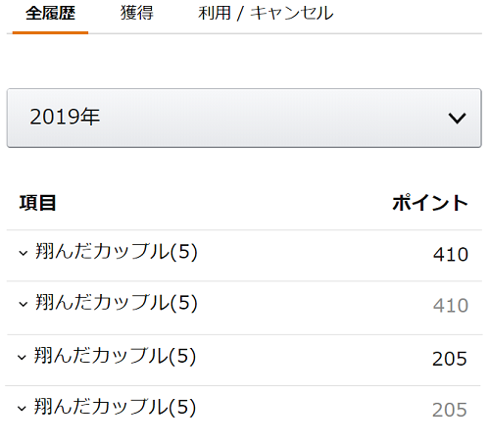Expand chevron of the last gray 205 entry
Image resolution: width=490 pixels, height=445 pixels.
22,409
